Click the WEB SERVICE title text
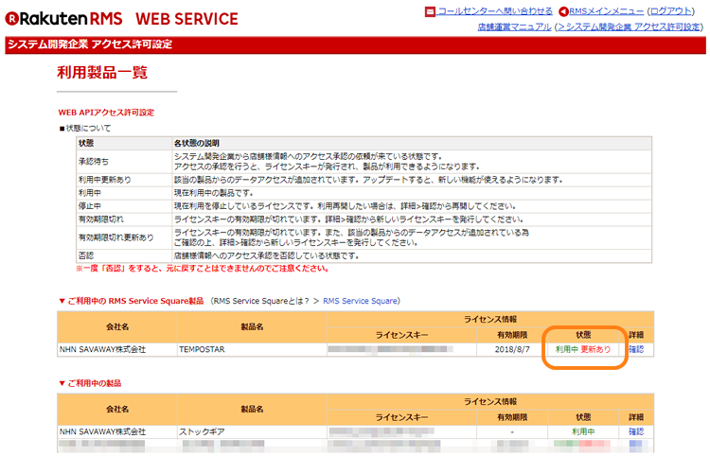This screenshot has width=710, height=456. [187, 19]
